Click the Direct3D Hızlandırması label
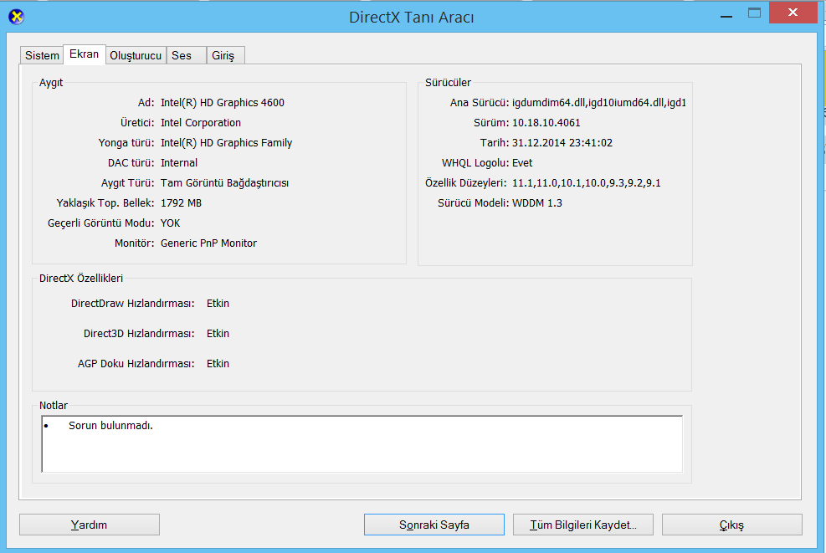The height and width of the screenshot is (553, 826). tap(139, 333)
